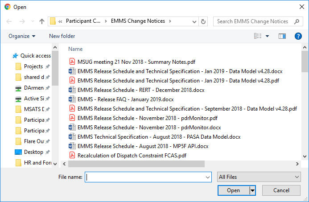
Task: Click the Up one level arrow icon
Action: pyautogui.click(x=42, y=21)
